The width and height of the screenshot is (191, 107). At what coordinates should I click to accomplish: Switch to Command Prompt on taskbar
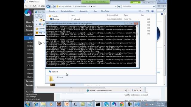(98, 104)
